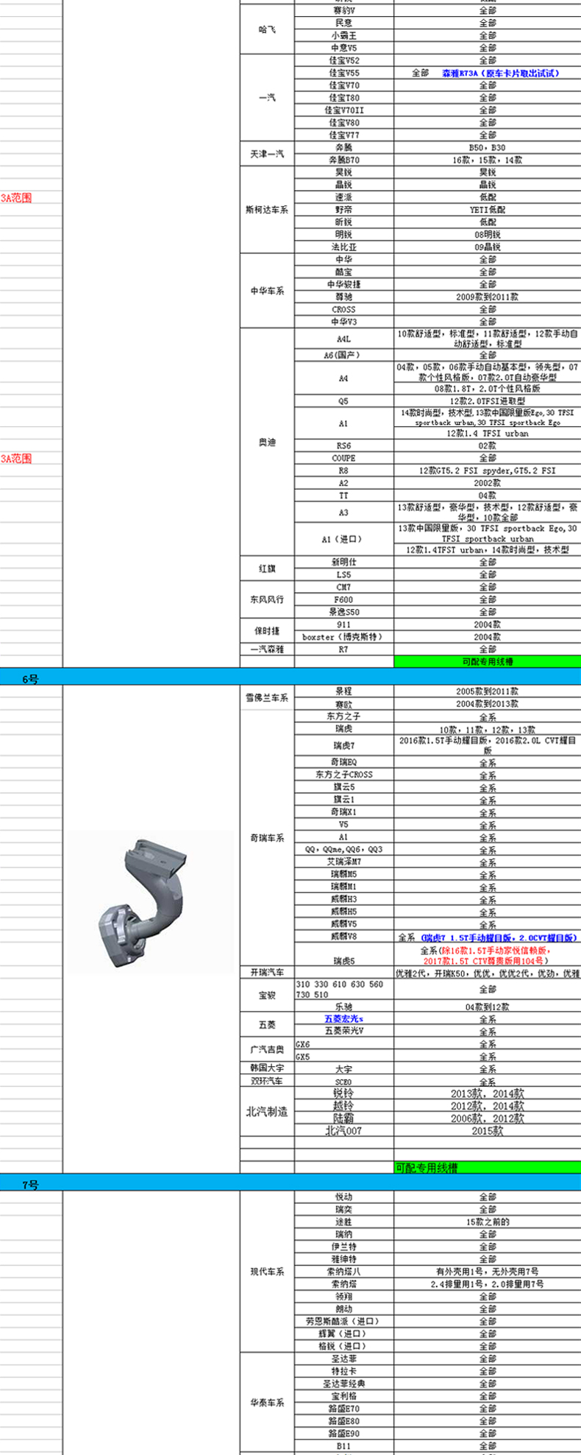Click the YETI低配 cell
Viewport: 581px width, 1455px height.
[488, 210]
